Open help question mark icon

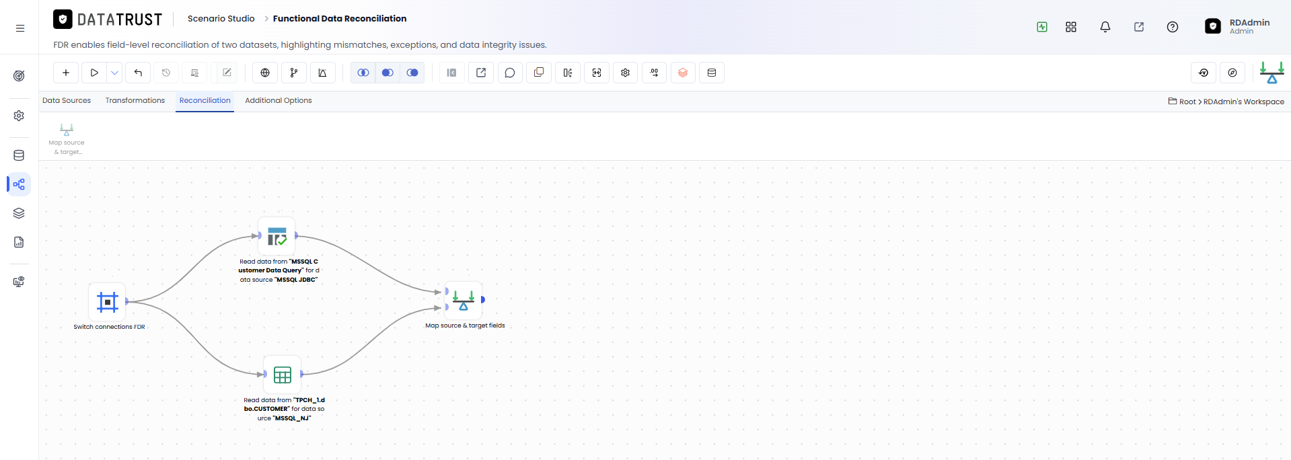pos(1173,27)
